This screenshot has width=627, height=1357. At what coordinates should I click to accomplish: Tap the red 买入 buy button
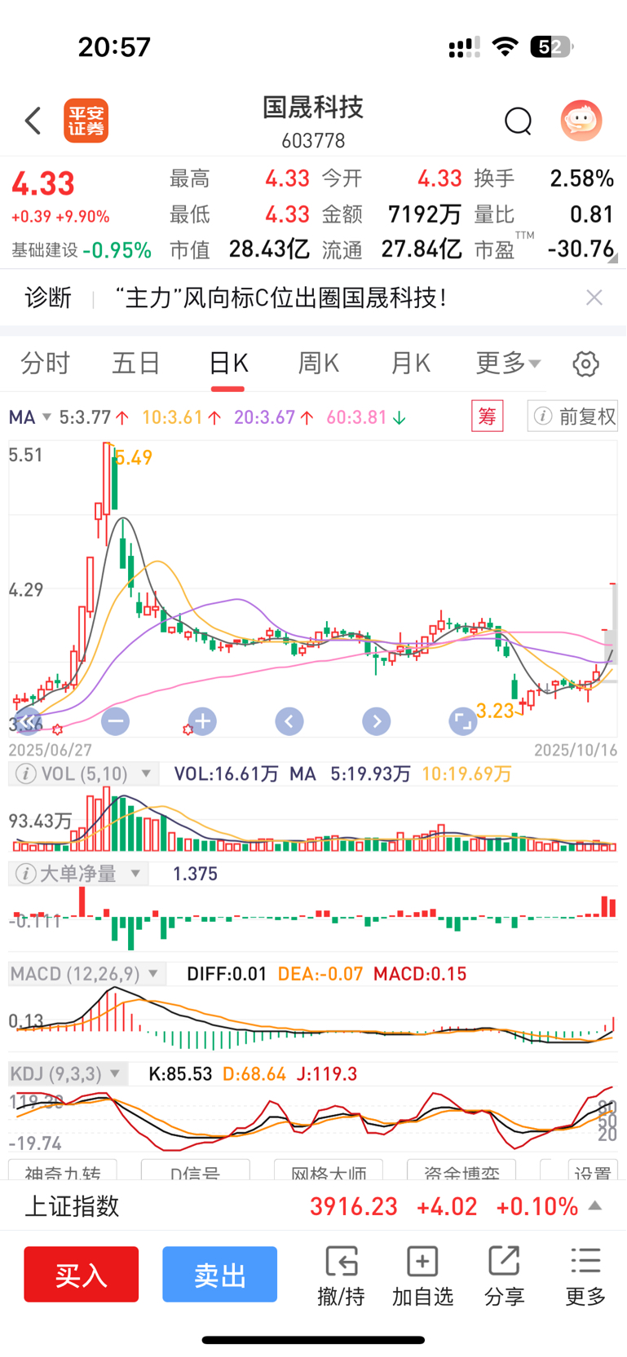pyautogui.click(x=82, y=1274)
